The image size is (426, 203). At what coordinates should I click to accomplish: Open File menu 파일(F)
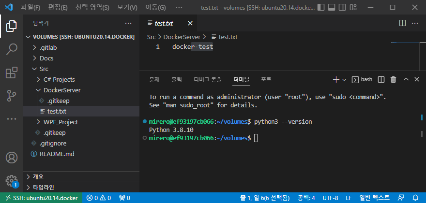[x=30, y=7]
